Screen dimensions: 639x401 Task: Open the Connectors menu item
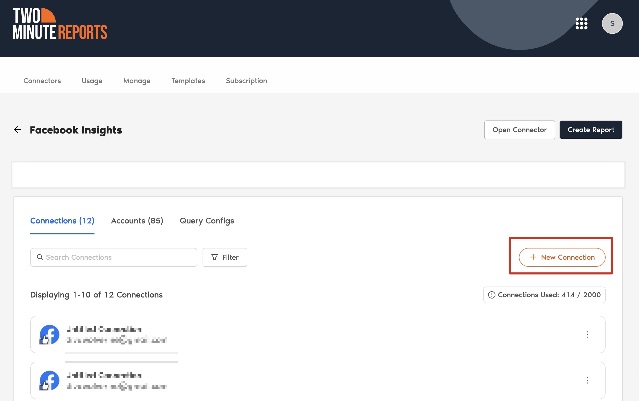click(x=42, y=81)
